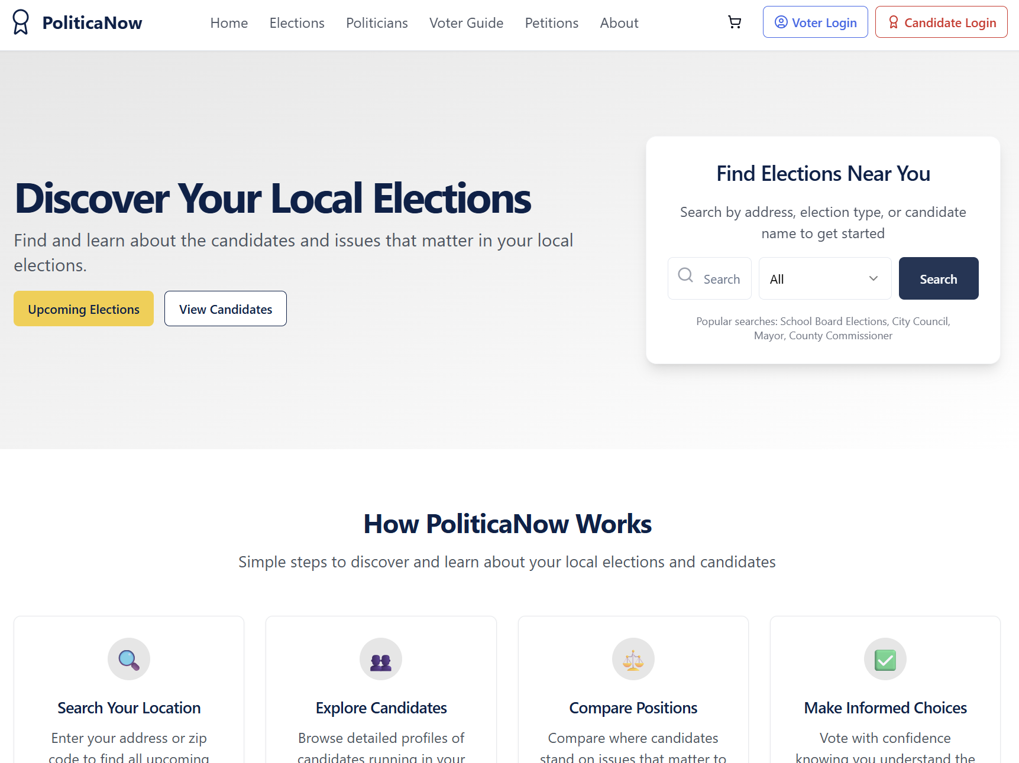The image size is (1019, 763).
Task: Open the Politicians nav page
Action: [377, 23]
